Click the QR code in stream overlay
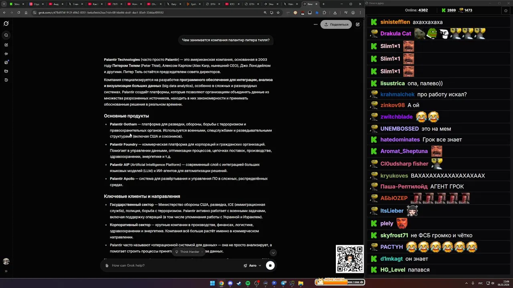Image resolution: width=513 pixels, height=288 pixels. tap(349, 259)
